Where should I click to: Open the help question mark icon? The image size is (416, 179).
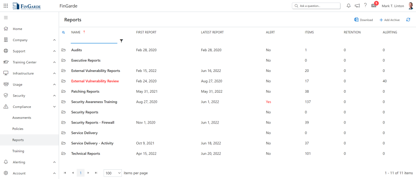pos(365,6)
